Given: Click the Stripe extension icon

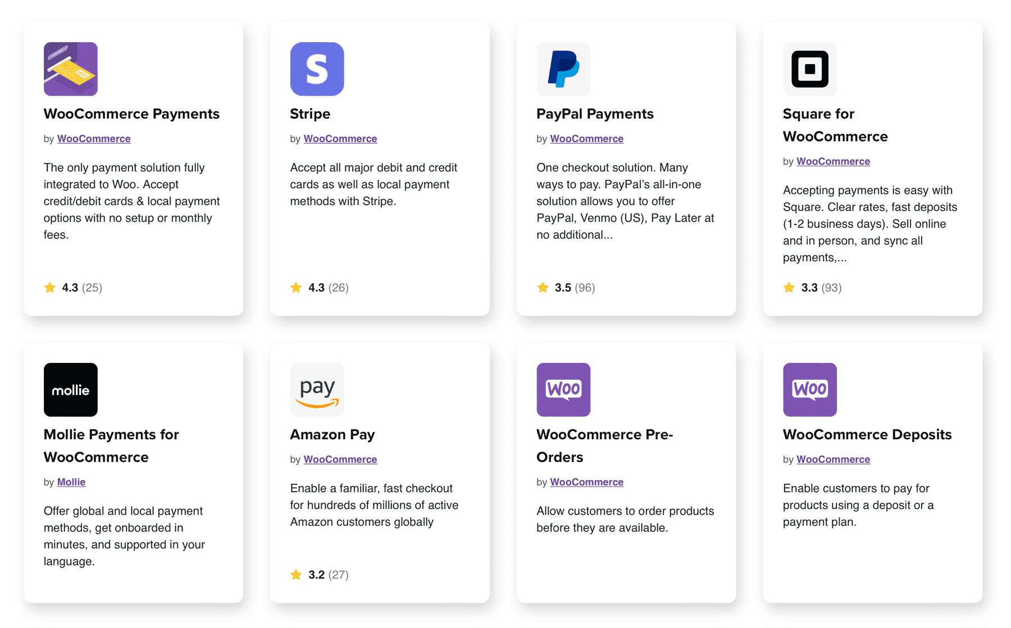Looking at the screenshot, I should (317, 69).
